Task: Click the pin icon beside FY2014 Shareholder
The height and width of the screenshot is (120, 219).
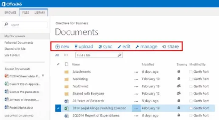Action: tap(43, 76)
